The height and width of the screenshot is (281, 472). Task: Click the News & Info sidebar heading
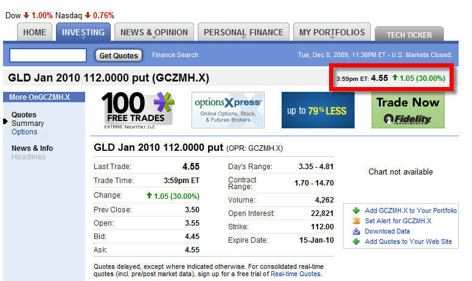pyautogui.click(x=32, y=148)
